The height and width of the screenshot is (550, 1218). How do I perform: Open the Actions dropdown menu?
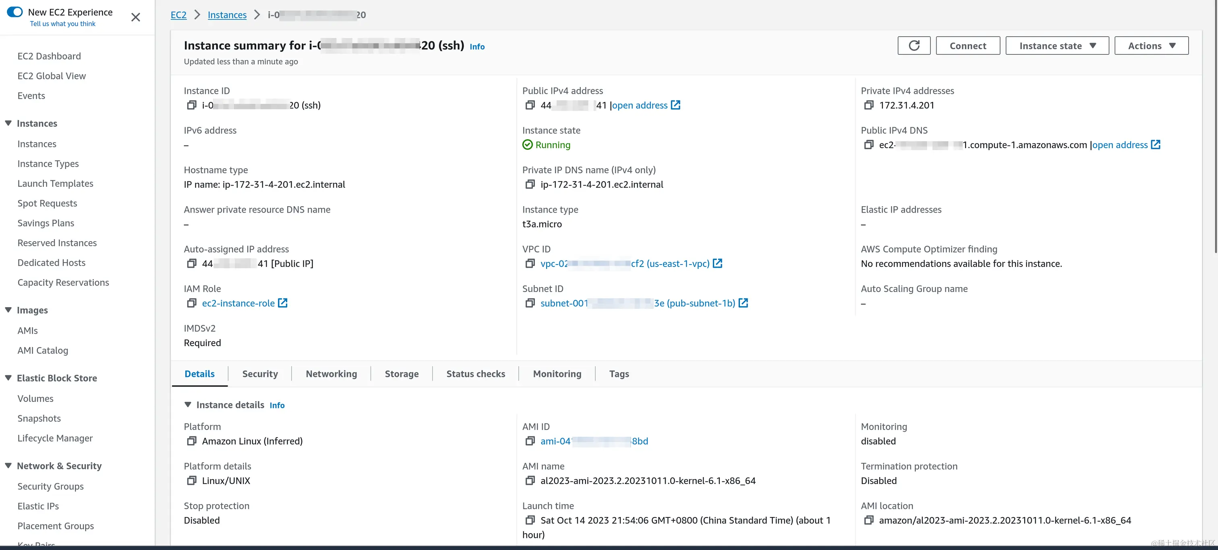pyautogui.click(x=1151, y=45)
